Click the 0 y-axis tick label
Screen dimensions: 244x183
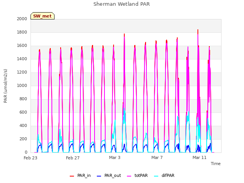pos(26,152)
